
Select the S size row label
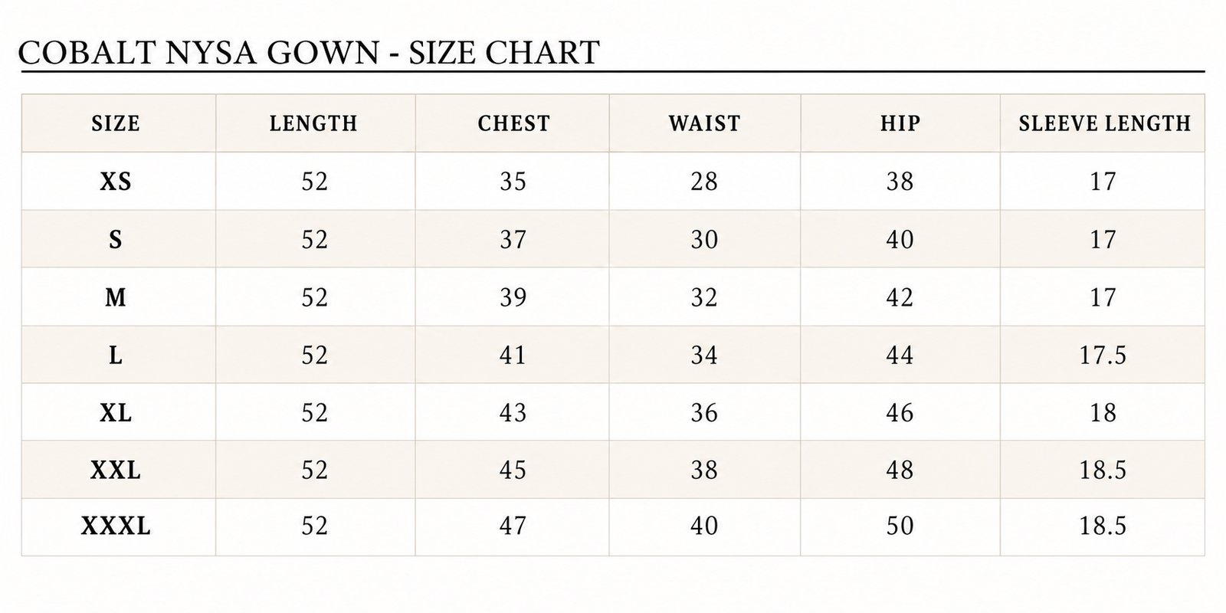tap(116, 240)
